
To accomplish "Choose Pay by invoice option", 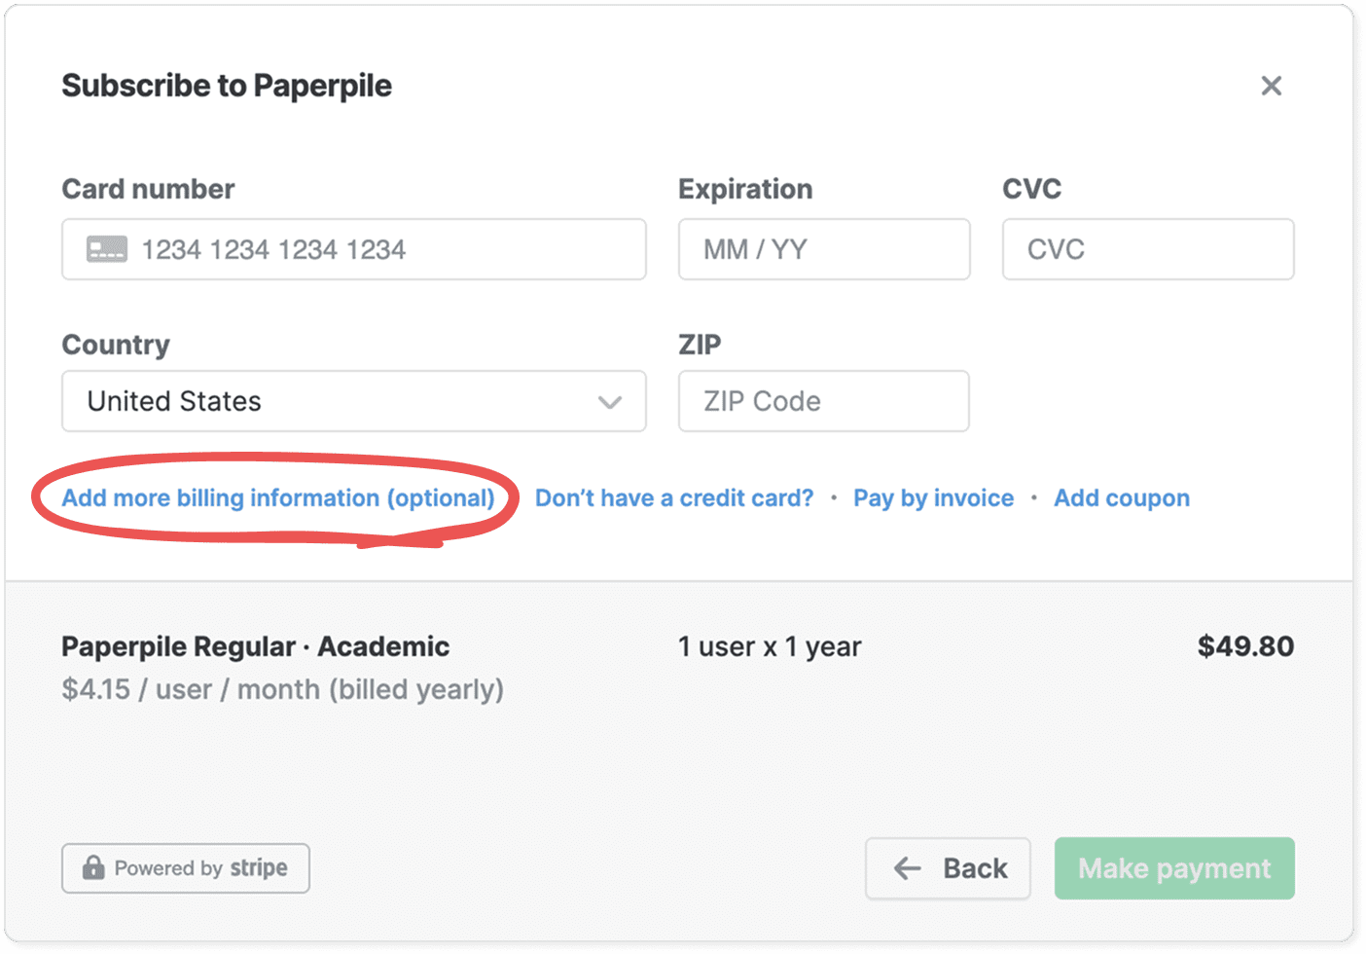I will coord(933,498).
